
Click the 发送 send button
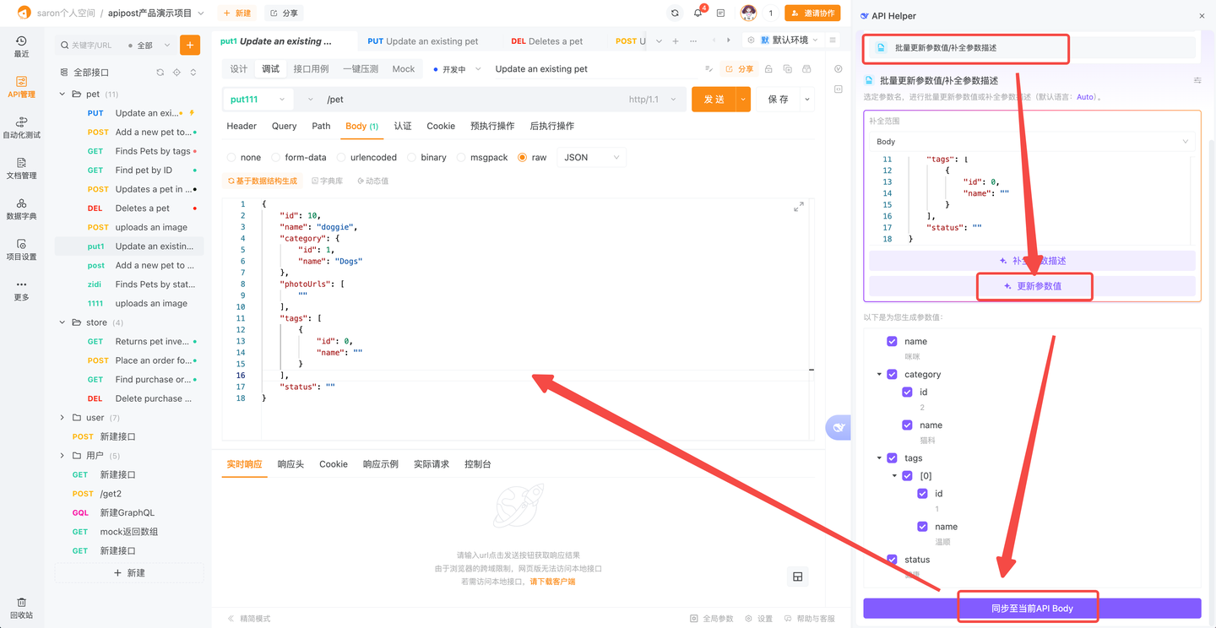pyautogui.click(x=714, y=99)
